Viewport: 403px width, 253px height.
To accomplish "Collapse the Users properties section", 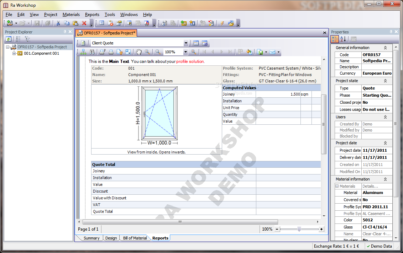I will pos(385,117).
